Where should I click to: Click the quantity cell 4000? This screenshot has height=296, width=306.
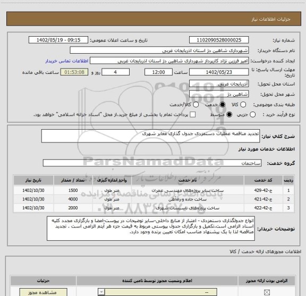pos(73,199)
